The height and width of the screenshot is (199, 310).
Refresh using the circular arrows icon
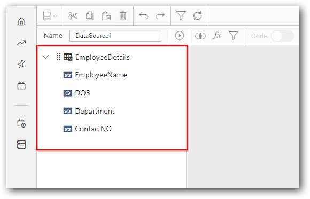198,16
